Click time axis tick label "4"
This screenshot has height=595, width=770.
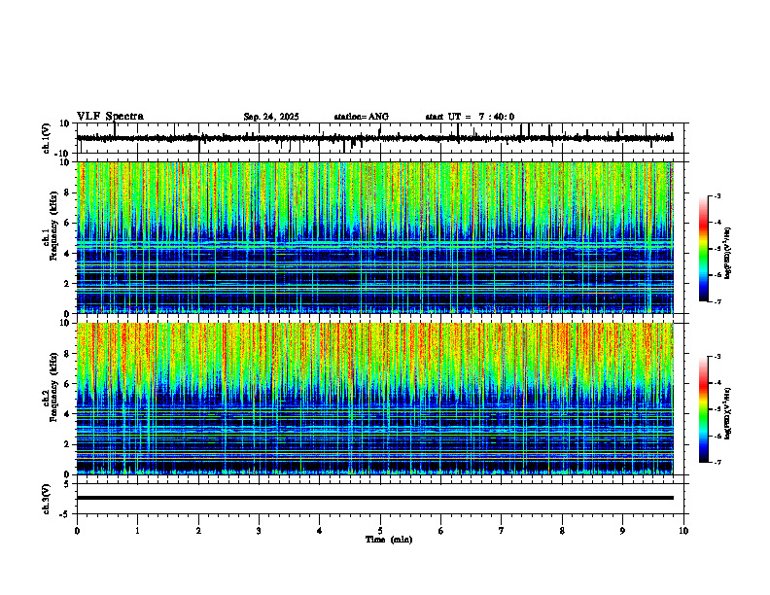[320, 531]
